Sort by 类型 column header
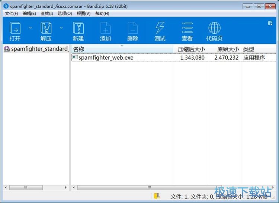Screen dimensions: 279x203 tap(259, 49)
